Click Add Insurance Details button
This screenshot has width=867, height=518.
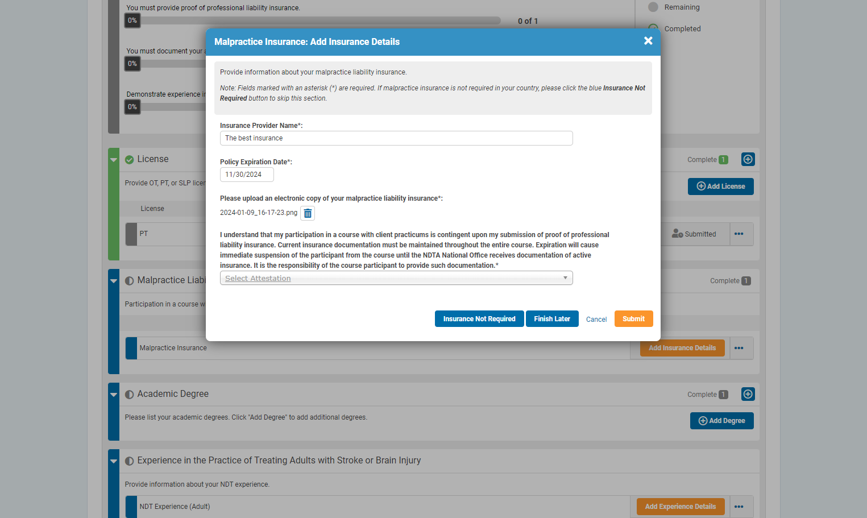coord(682,348)
